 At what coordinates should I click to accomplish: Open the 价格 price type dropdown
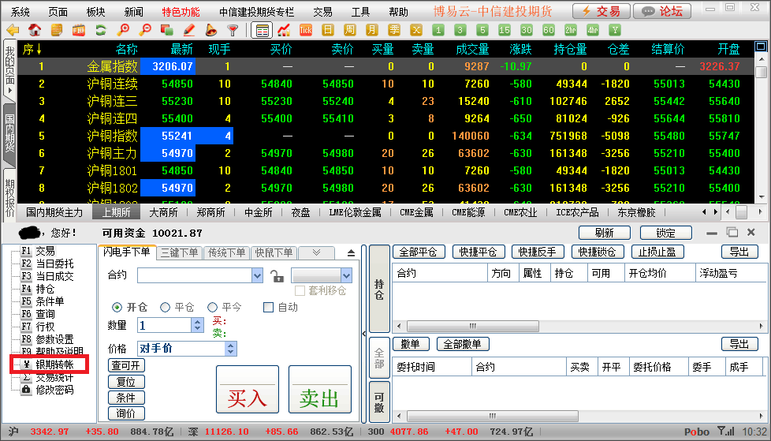point(230,349)
